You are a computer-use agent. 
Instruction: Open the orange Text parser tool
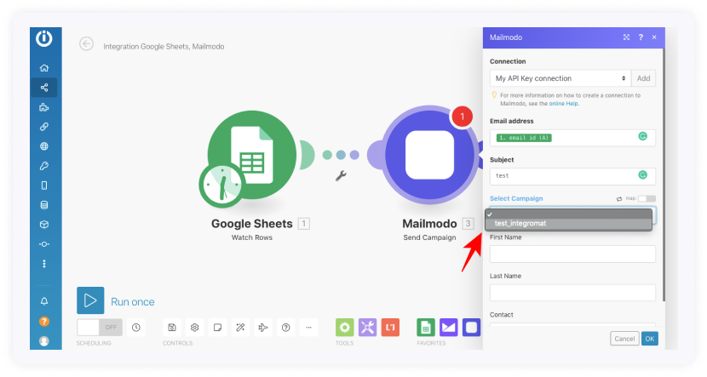[x=390, y=328]
